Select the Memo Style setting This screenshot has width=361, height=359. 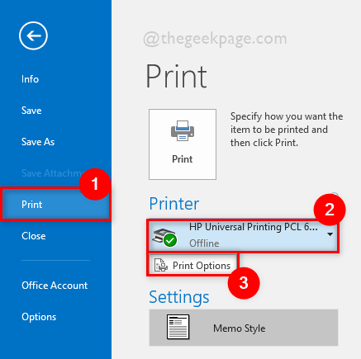click(244, 328)
